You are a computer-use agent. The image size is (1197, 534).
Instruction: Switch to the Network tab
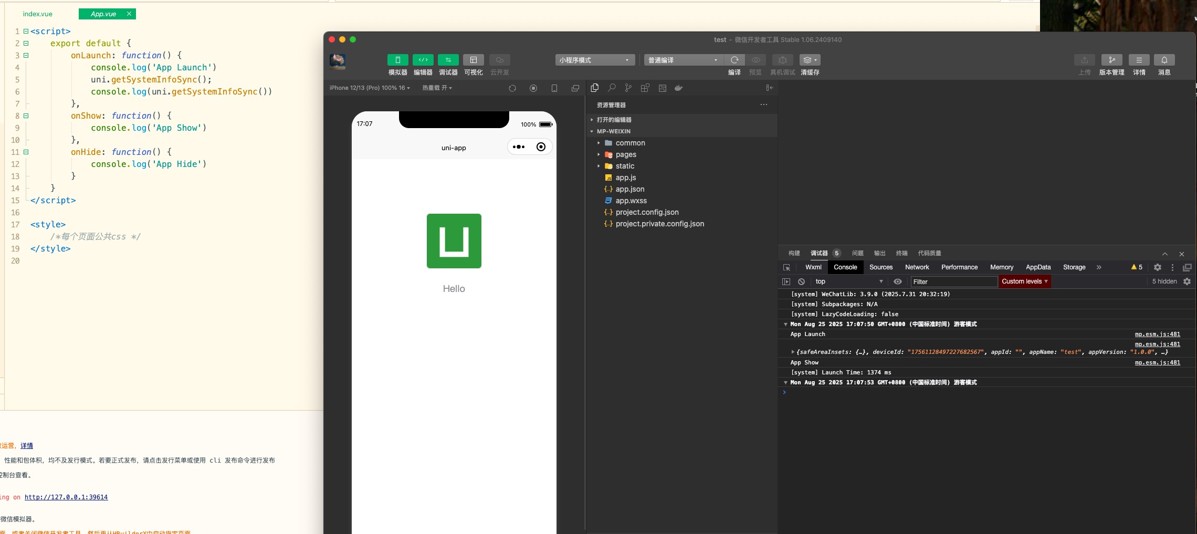(x=917, y=267)
